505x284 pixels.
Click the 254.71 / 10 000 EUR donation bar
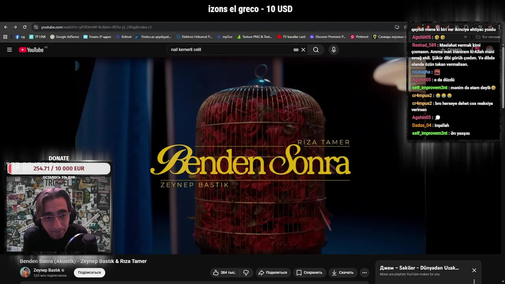click(59, 168)
